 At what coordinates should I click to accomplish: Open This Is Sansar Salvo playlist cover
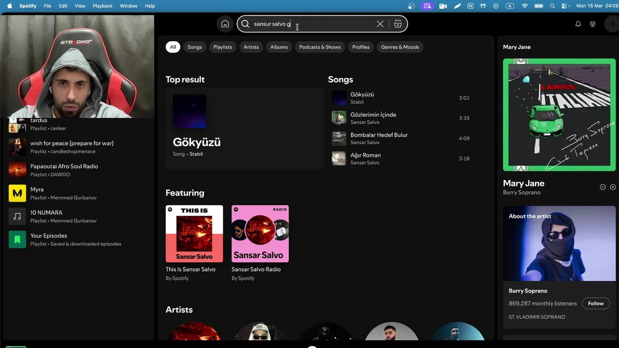pyautogui.click(x=194, y=233)
